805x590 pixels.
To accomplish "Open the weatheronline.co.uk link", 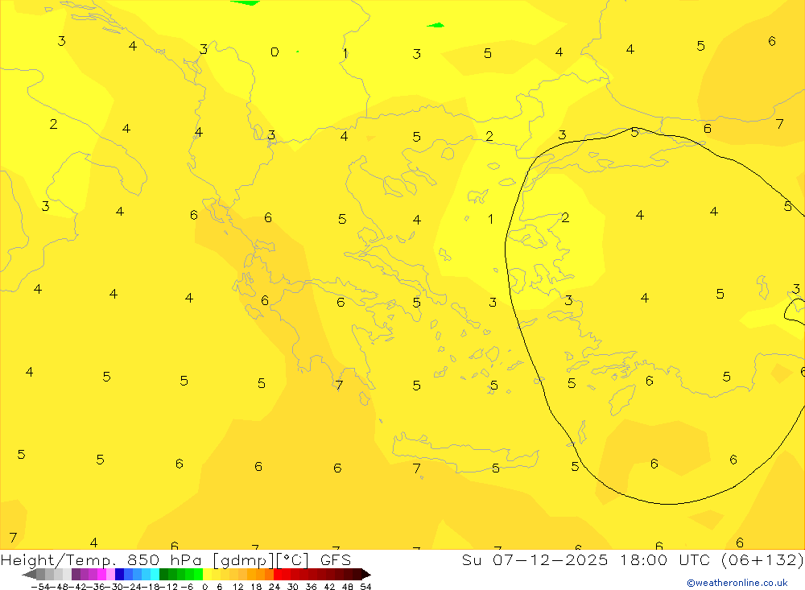I will coord(737,583).
